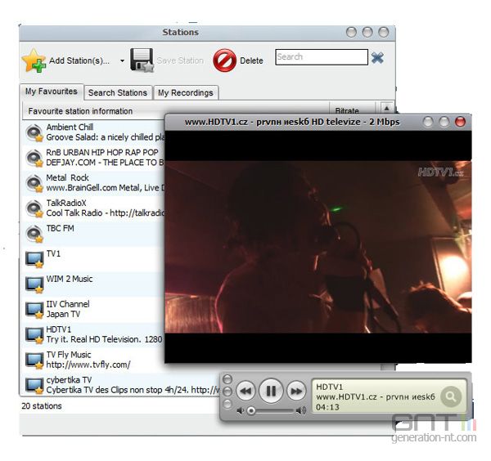This screenshot has width=491, height=461.
Task: Click the volume slider track
Action: 271,410
